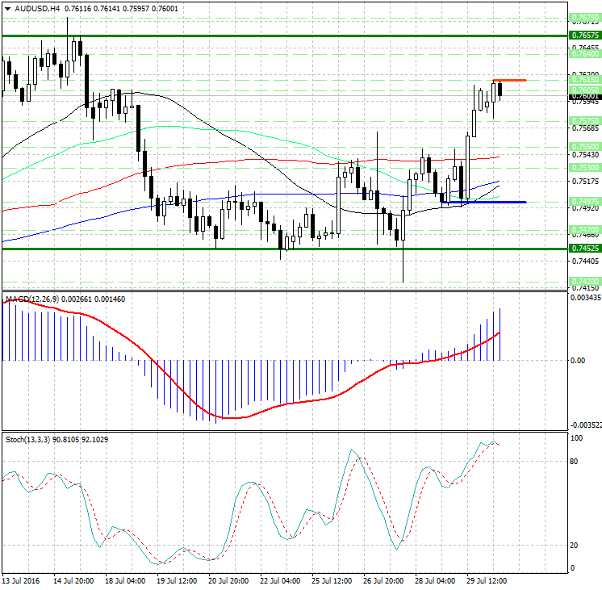
Task: Select the short orange line near 0.76150
Action: [x=509, y=80]
